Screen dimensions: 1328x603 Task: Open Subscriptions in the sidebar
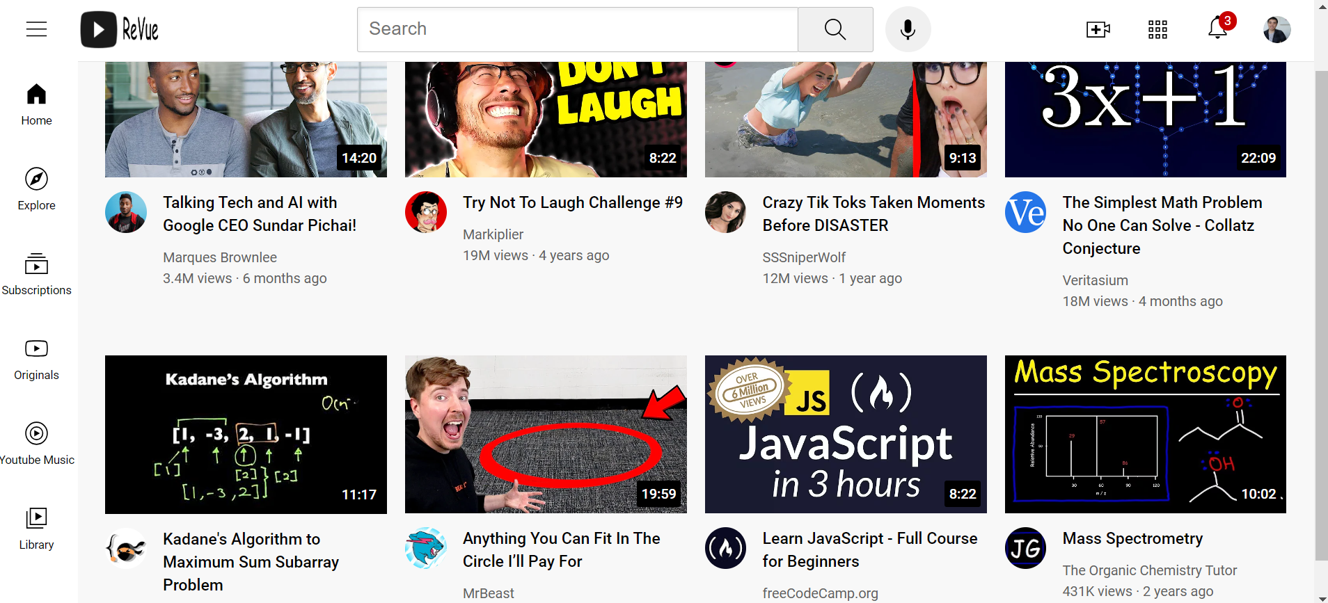coord(36,274)
